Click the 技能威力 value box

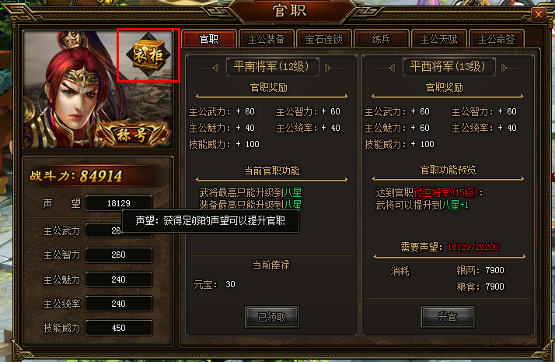click(x=119, y=328)
